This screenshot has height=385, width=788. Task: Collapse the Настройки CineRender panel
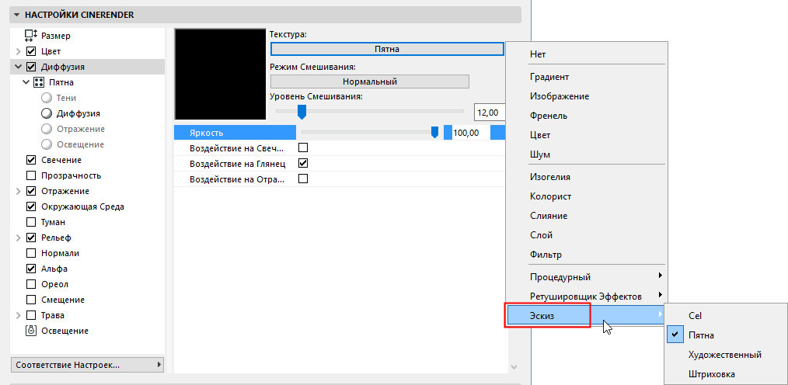[x=16, y=15]
